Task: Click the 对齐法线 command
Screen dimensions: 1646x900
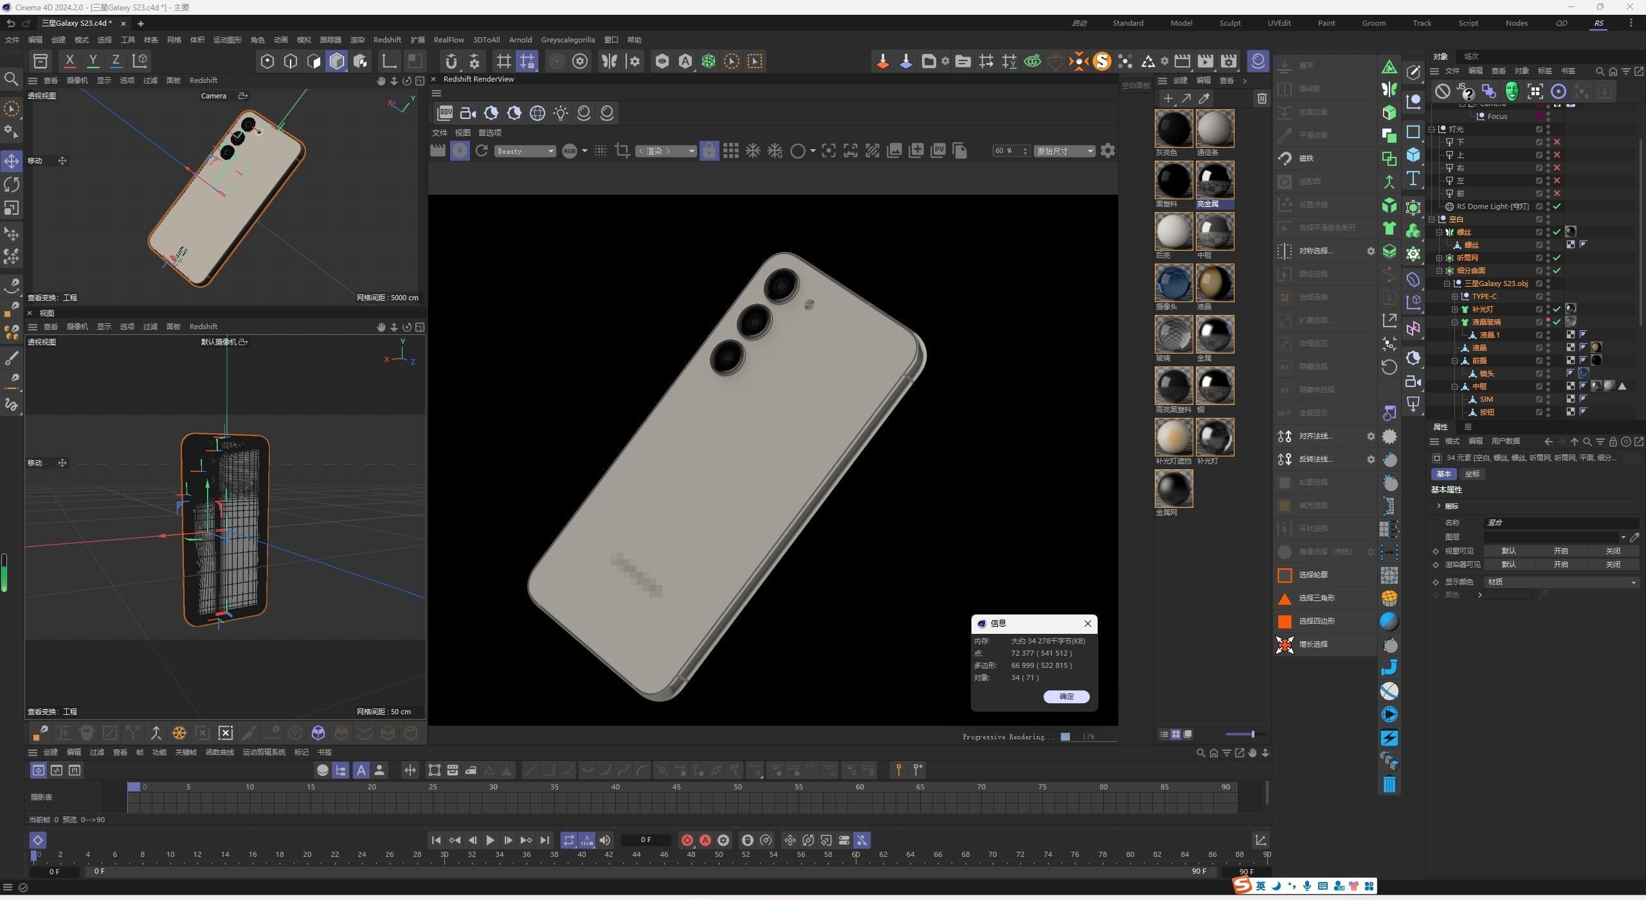Action: click(1316, 436)
